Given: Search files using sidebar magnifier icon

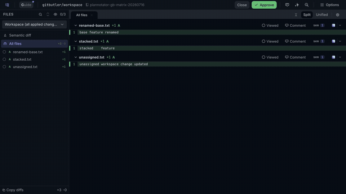Looking at the screenshot, I should tap(40, 14).
